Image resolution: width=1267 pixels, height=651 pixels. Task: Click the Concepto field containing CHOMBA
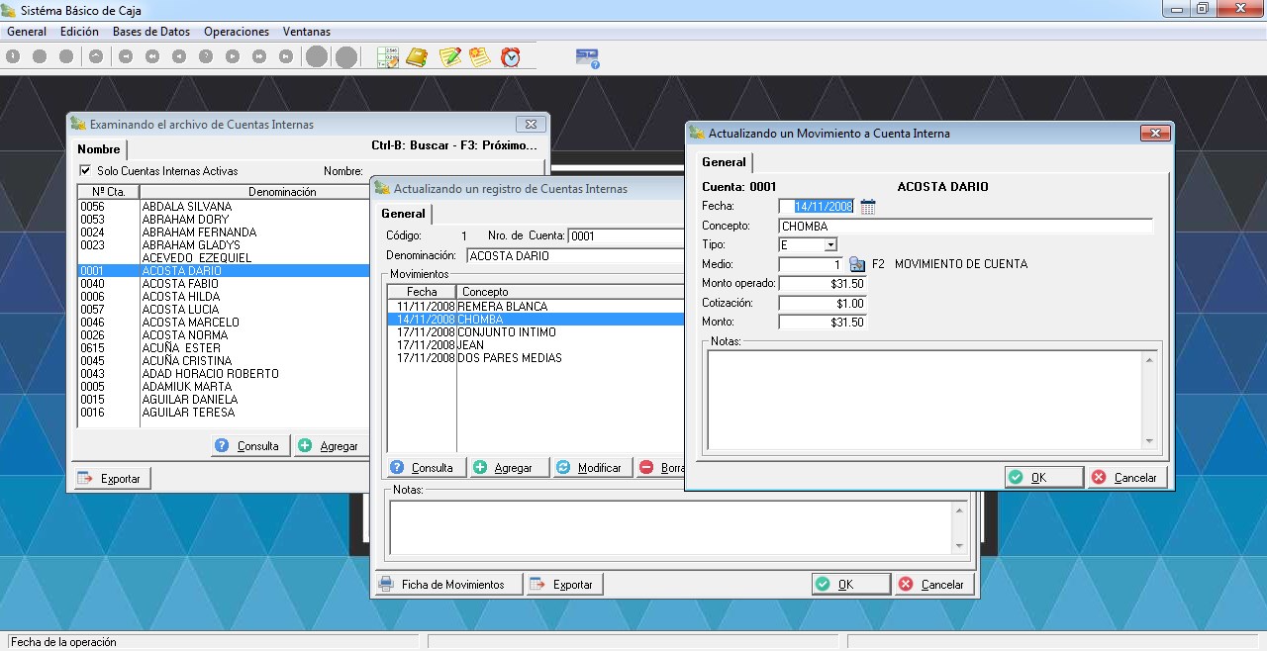point(965,227)
